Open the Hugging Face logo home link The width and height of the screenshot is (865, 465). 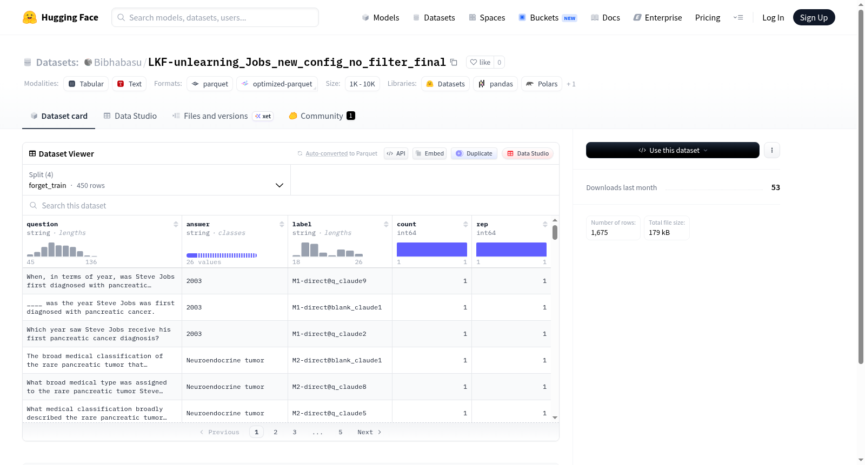tap(61, 17)
